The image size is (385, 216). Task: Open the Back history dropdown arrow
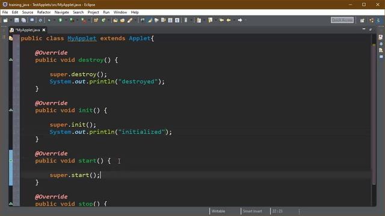[235, 20]
